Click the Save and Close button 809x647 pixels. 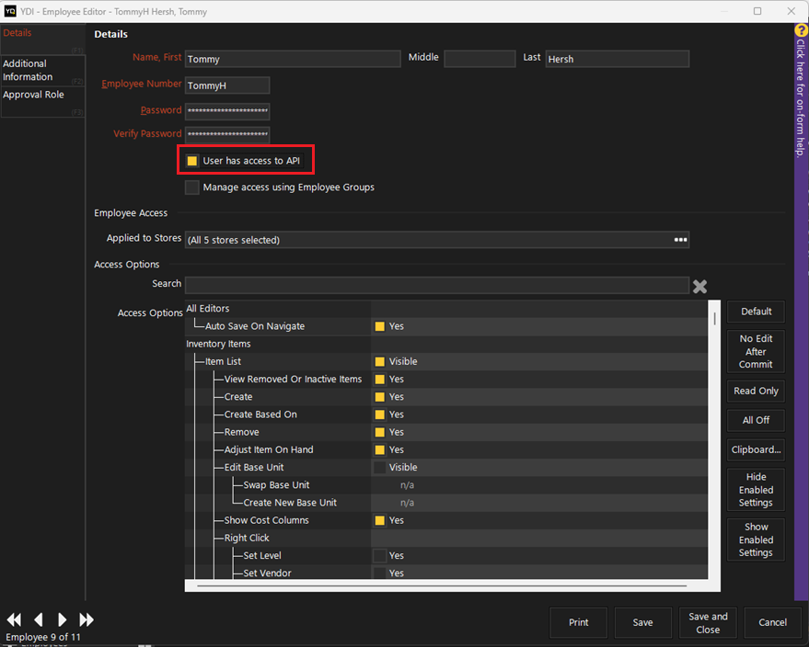click(707, 623)
